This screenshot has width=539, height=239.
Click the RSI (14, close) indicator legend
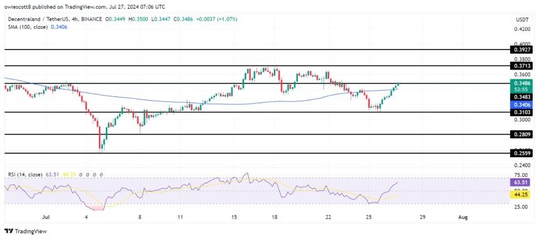[25, 175]
